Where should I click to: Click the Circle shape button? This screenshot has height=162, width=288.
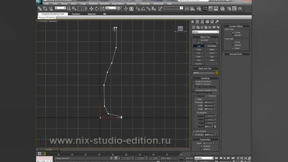pos(198,49)
